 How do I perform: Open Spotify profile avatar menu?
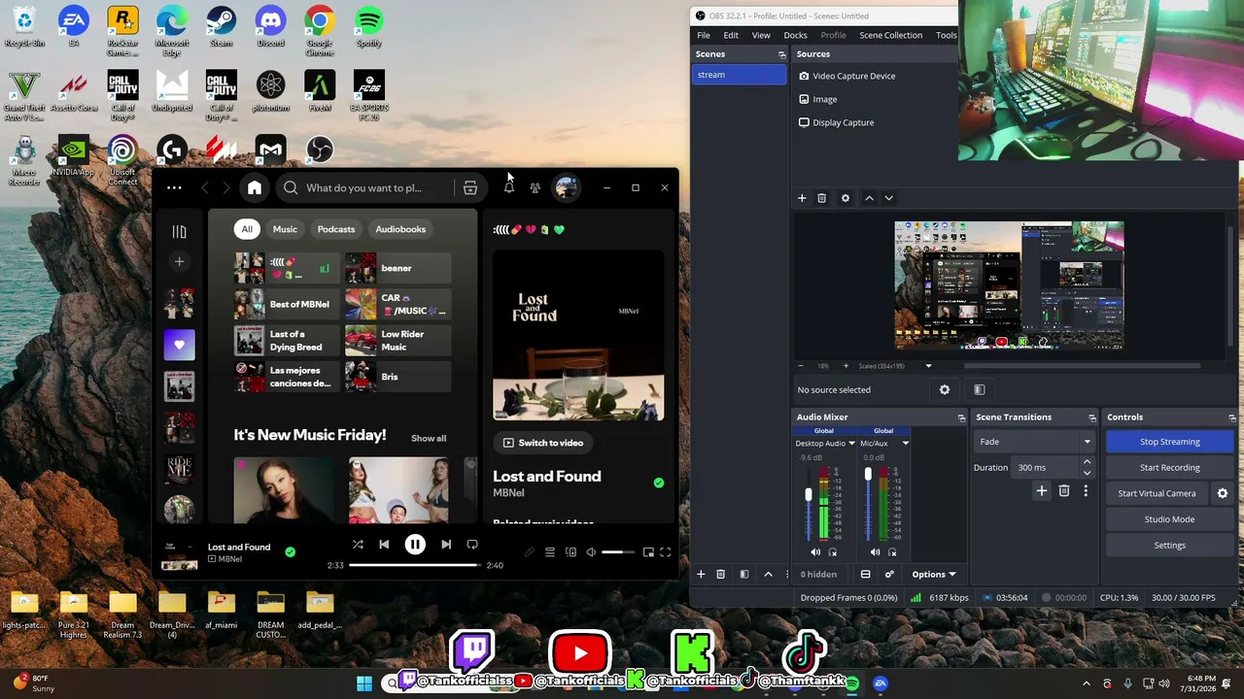[567, 187]
